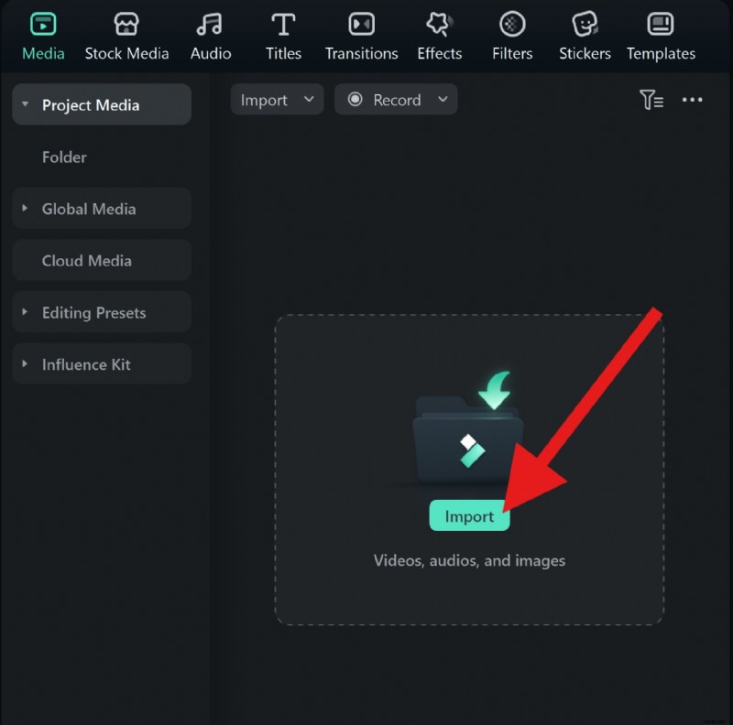The height and width of the screenshot is (725, 733).
Task: Click the filter icon near top right
Action: point(651,100)
